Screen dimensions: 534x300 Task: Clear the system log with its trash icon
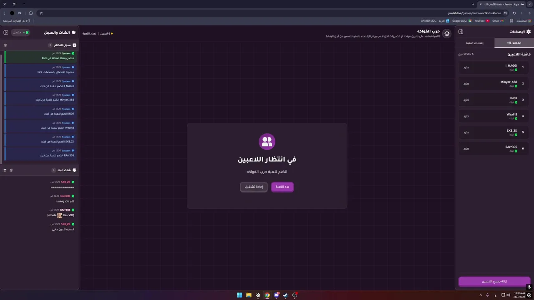point(5,45)
